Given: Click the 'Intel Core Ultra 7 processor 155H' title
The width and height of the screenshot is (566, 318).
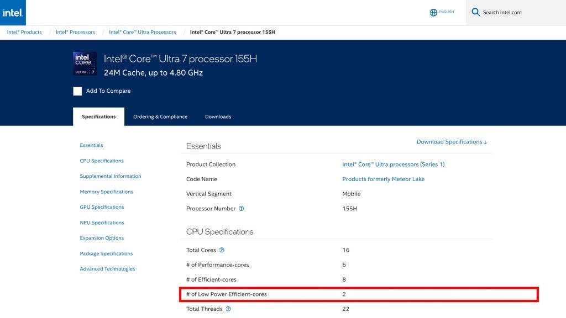Looking at the screenshot, I should click(x=181, y=59).
